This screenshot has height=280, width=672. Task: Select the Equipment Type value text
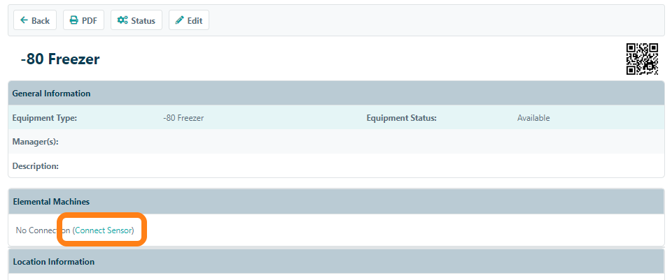point(183,118)
